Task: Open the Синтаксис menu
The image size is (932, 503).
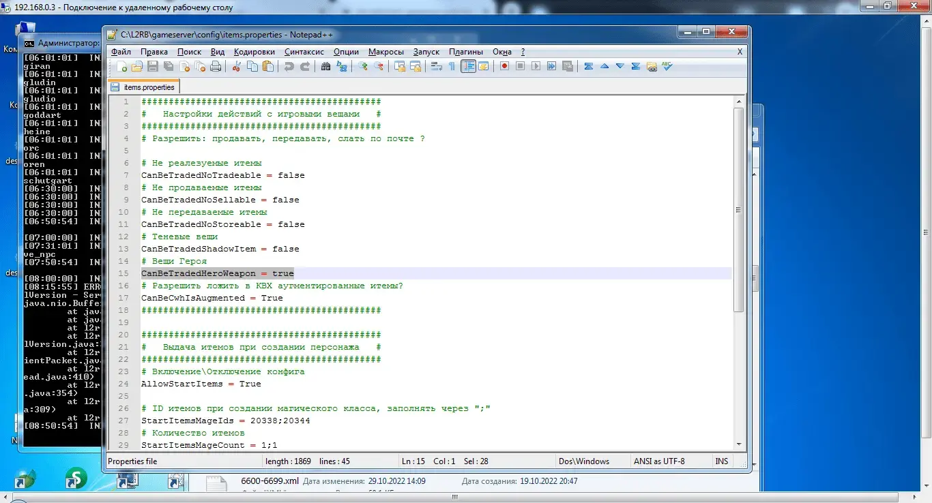Action: [x=304, y=52]
